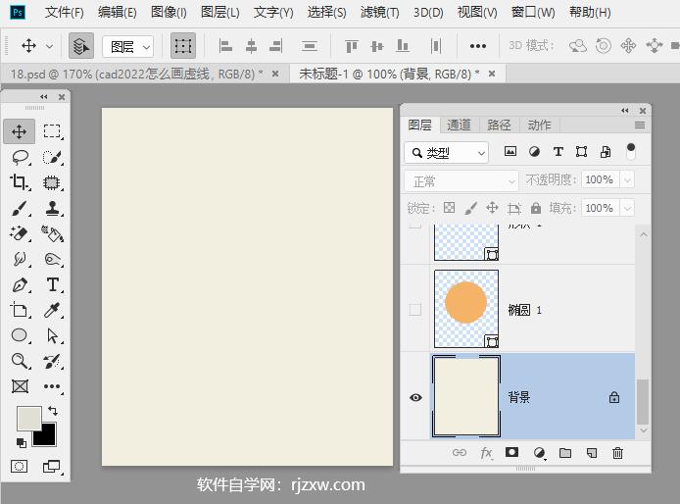The image size is (680, 504).
Task: Add a layer mask
Action: click(x=511, y=452)
